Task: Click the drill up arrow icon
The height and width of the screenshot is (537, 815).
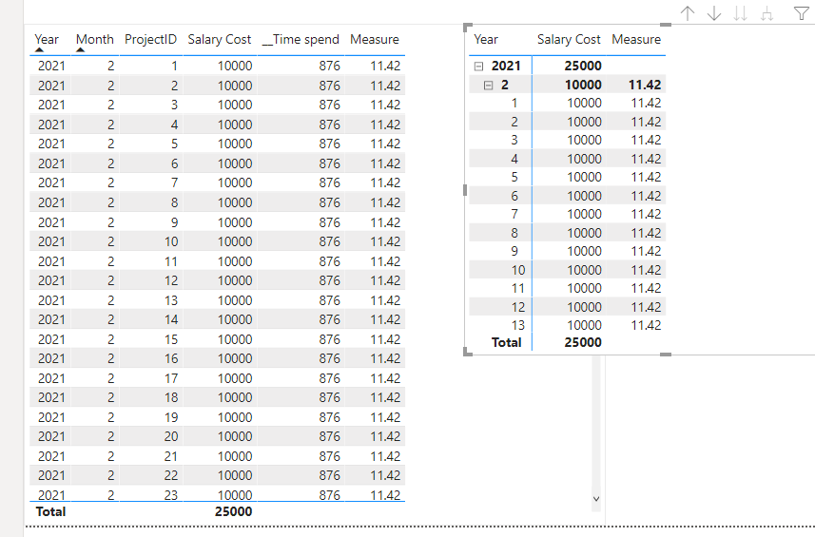Action: click(688, 13)
